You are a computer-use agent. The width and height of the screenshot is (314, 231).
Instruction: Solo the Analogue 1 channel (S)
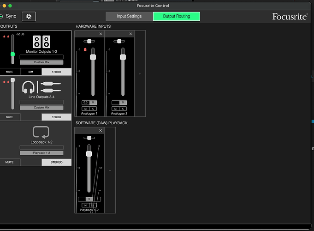point(93,109)
